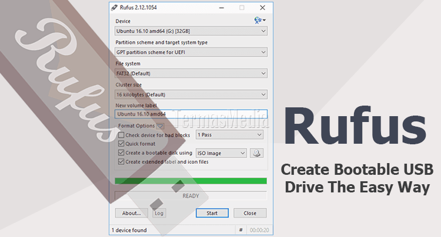
Task: Open the File system dropdown
Action: click(x=191, y=73)
